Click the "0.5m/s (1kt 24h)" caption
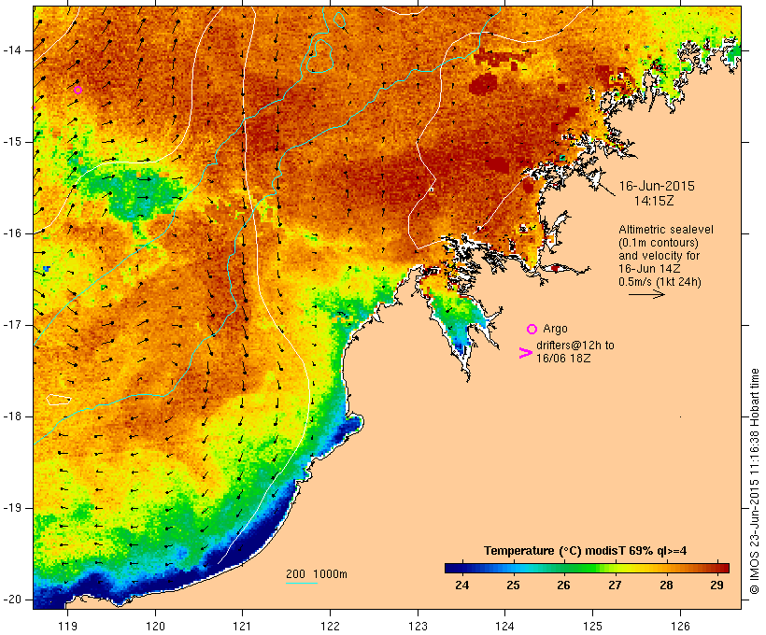 click(x=660, y=282)
